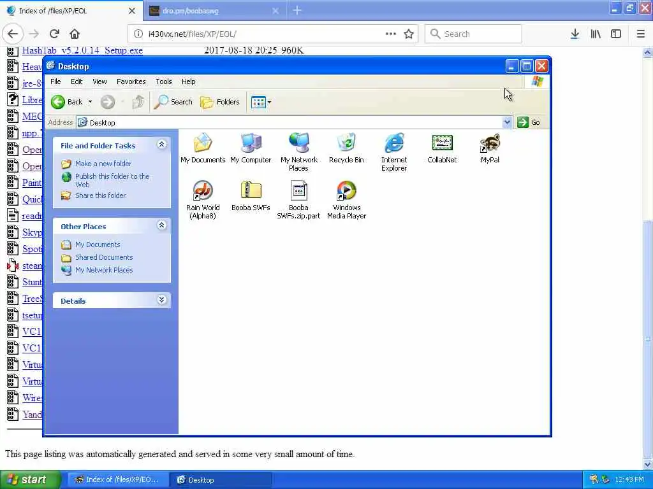Click the Go button beside Address bar

click(x=529, y=122)
